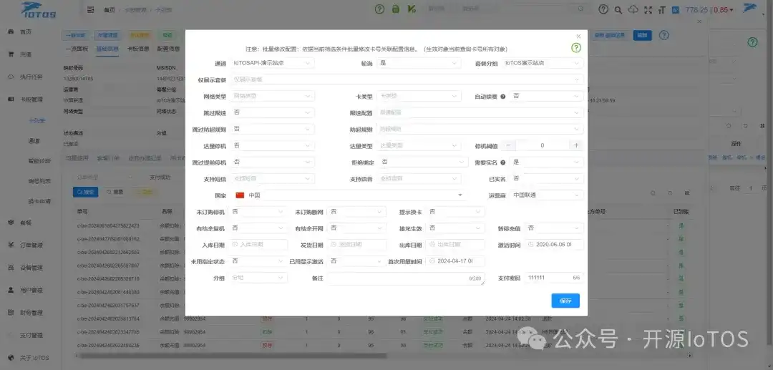Open 用户管理 in left sidebar
Screen dimensions: 773x370
pos(31,290)
